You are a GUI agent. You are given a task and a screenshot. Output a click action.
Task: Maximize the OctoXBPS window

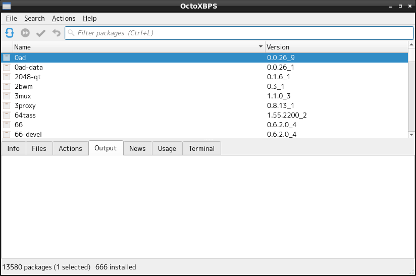click(x=400, y=6)
